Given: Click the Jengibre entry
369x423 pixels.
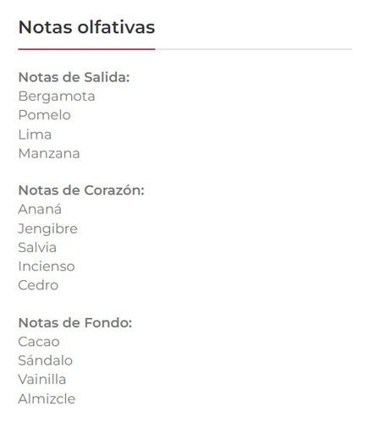Looking at the screenshot, I should 47,228.
